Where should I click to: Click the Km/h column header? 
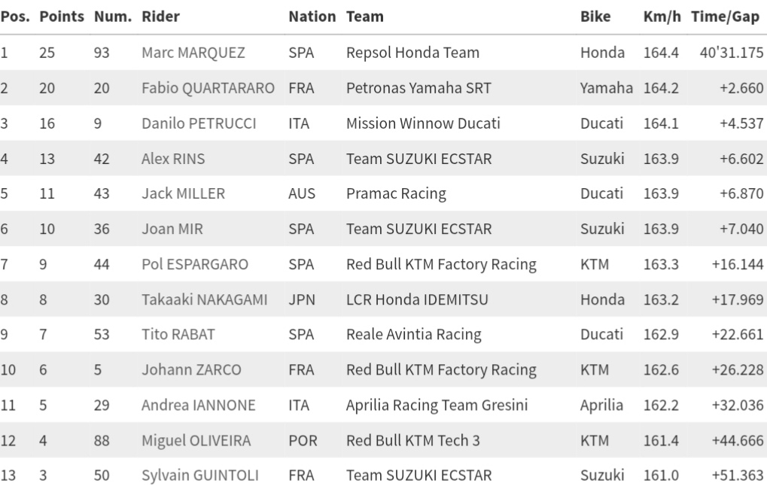pos(662,17)
